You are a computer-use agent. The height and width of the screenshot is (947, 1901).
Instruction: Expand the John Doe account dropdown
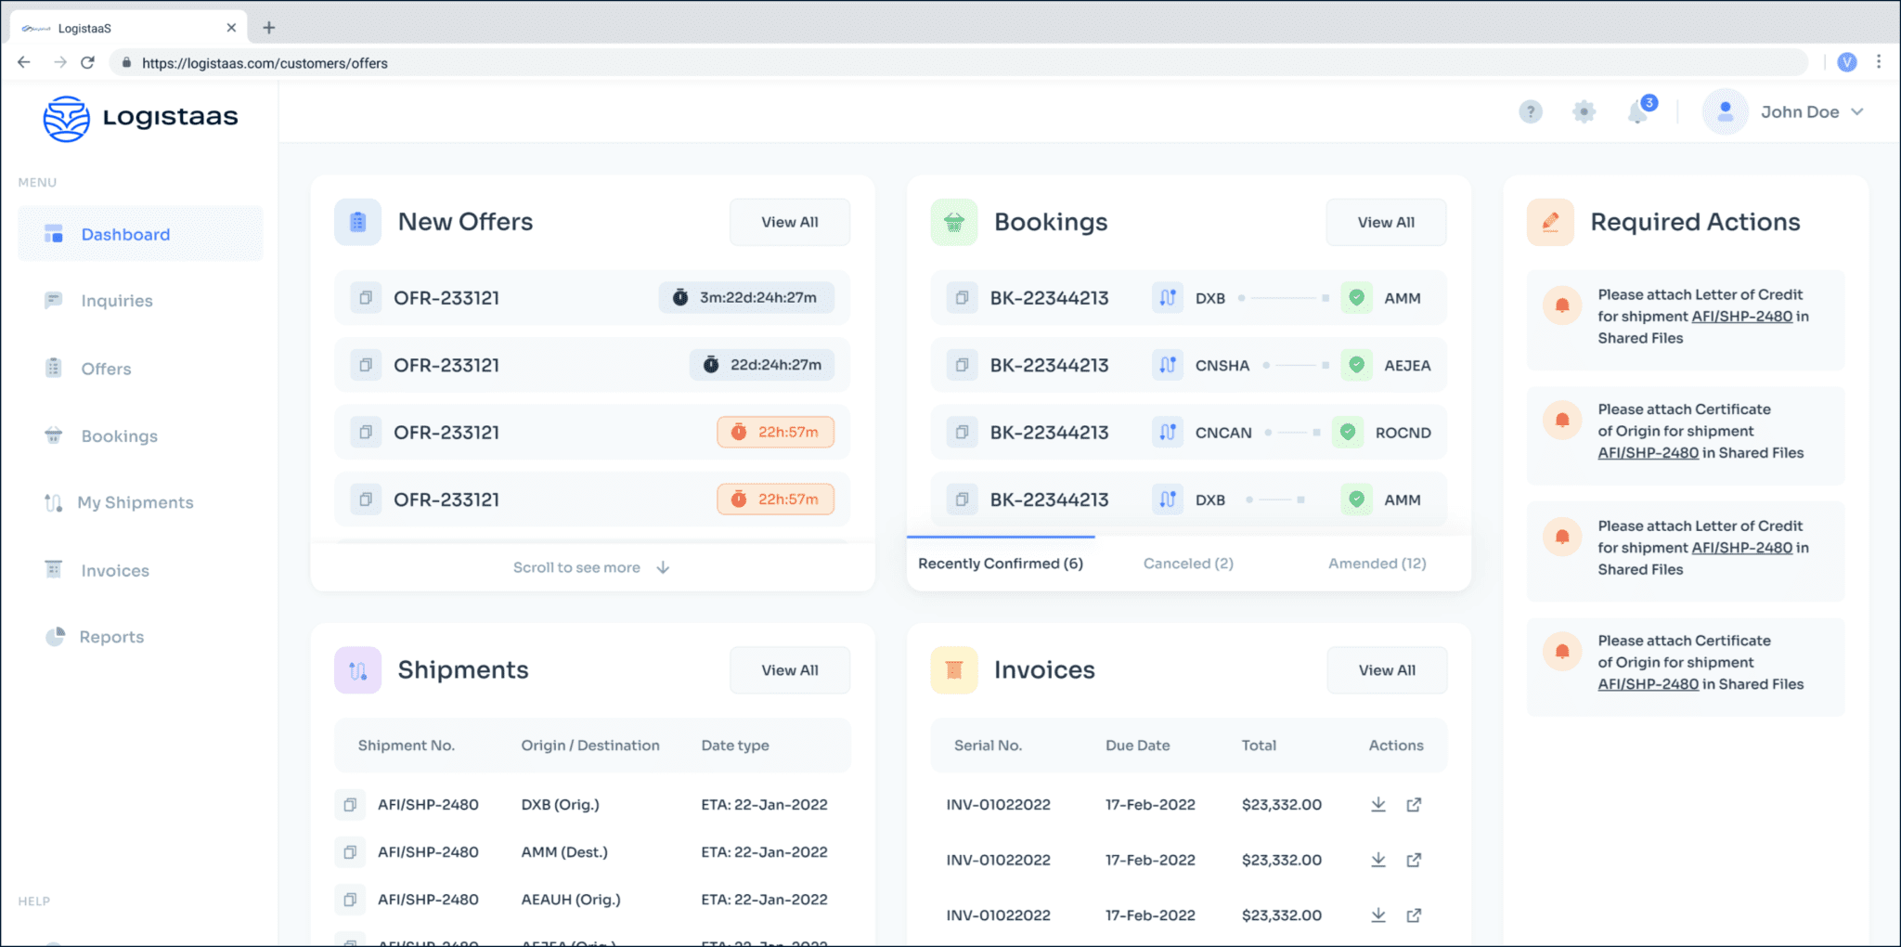(x=1809, y=111)
